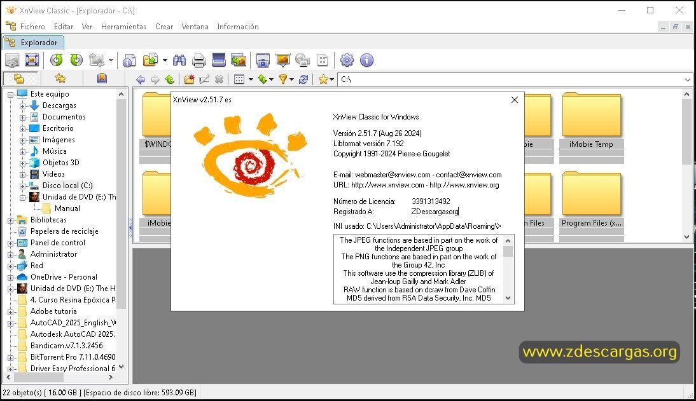Screen dimensions: 696x401
Task: Open the Herramientas menu
Action: point(123,27)
